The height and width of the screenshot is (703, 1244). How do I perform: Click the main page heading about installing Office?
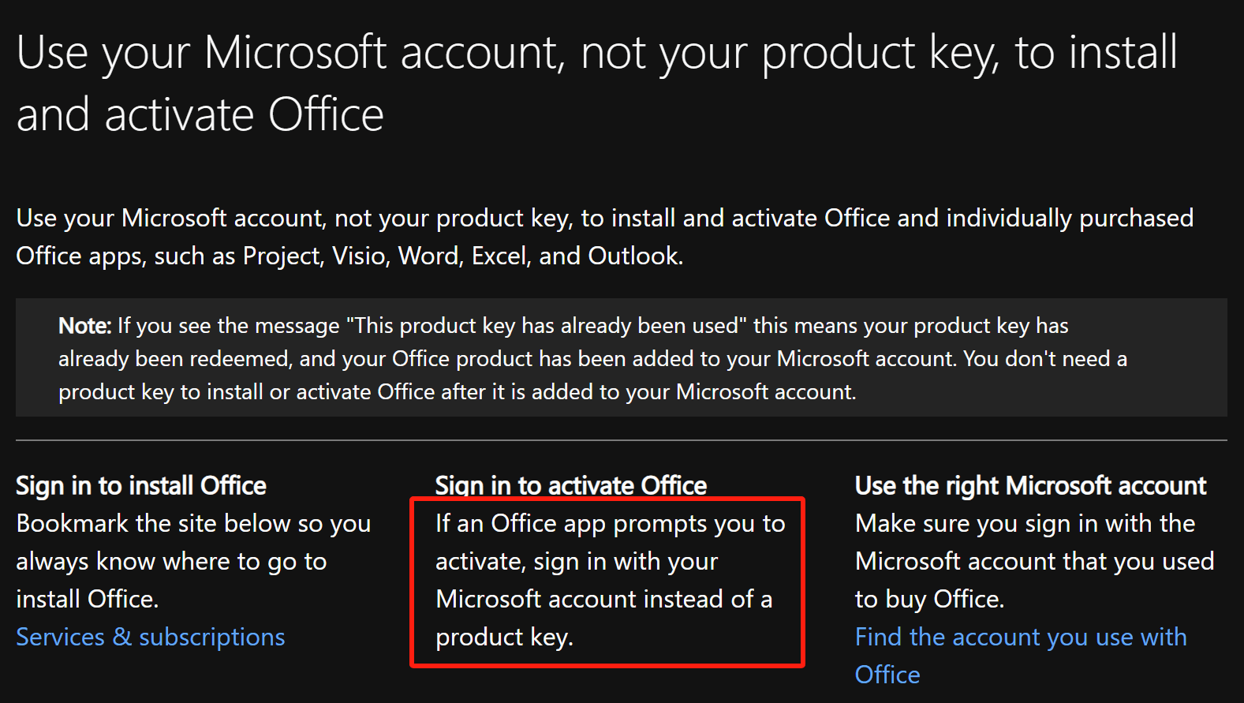point(596,84)
